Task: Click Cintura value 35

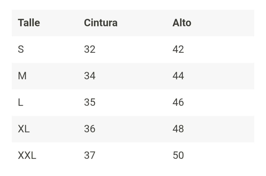Action: pos(90,103)
